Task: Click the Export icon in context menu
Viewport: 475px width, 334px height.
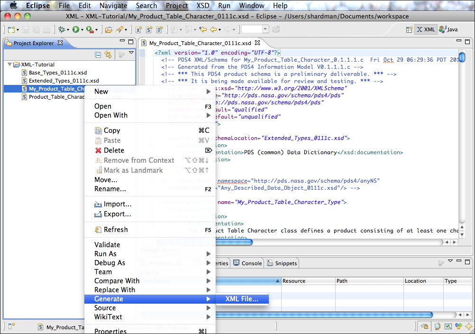Action: 98,214
